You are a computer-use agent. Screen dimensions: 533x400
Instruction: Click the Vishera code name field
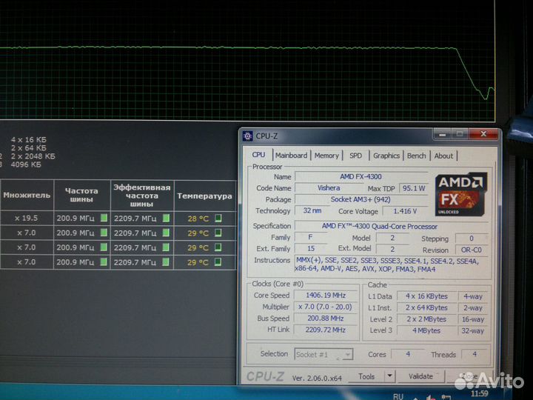pyautogui.click(x=329, y=187)
